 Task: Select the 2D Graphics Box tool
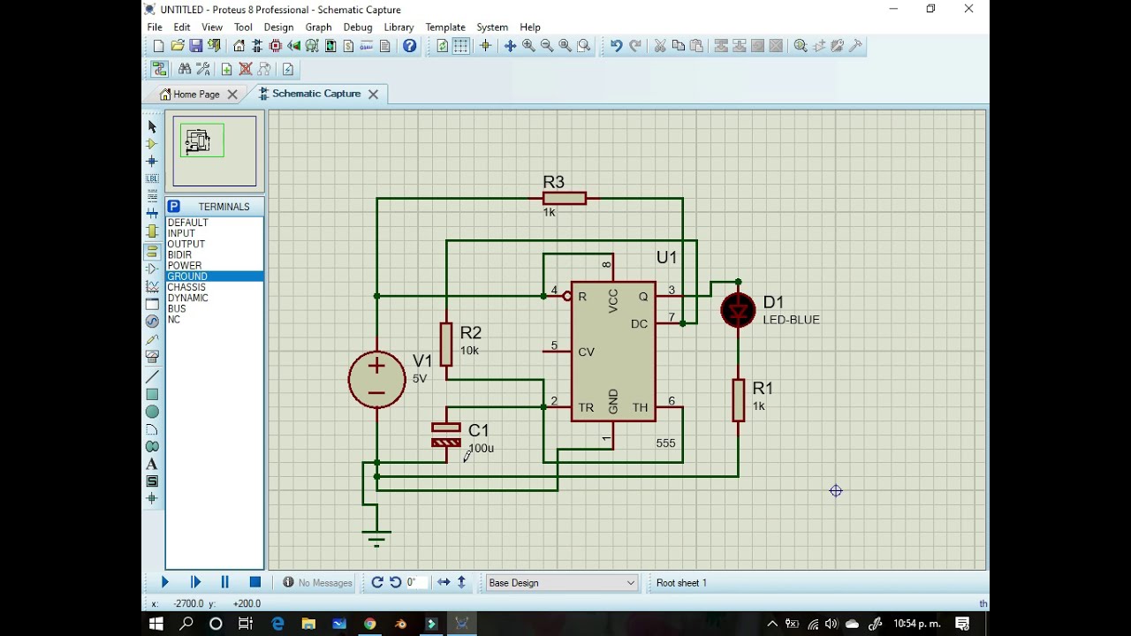pos(152,395)
